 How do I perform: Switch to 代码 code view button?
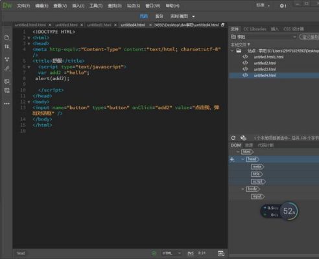(144, 16)
